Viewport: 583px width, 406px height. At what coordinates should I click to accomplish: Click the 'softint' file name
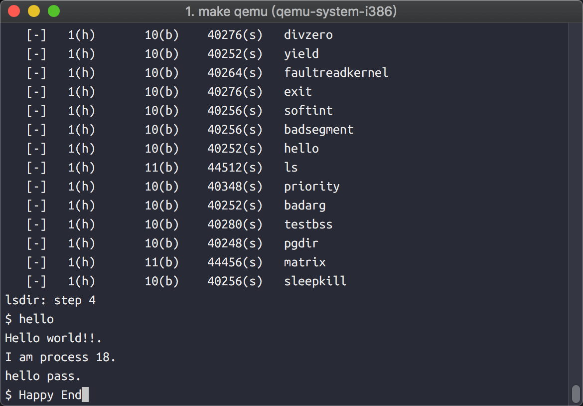308,111
